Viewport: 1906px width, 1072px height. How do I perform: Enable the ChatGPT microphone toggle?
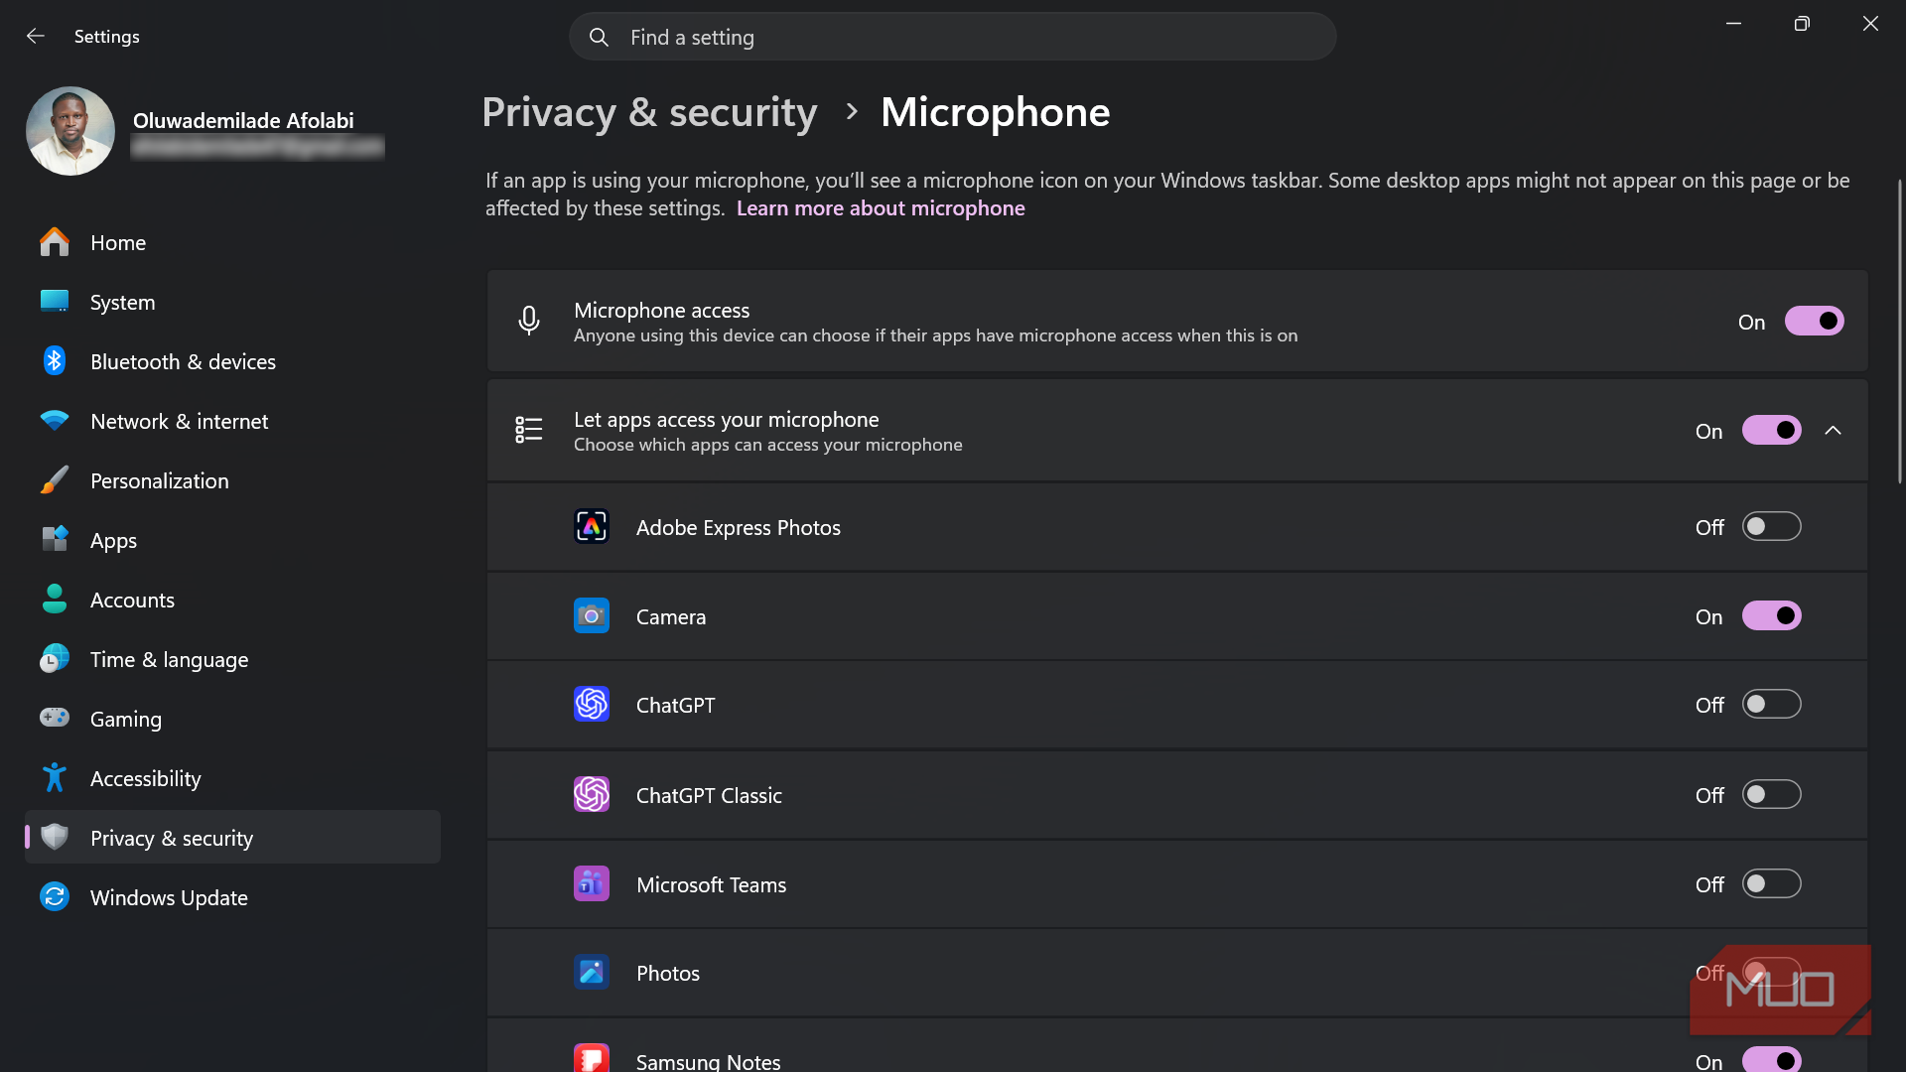1771,705
